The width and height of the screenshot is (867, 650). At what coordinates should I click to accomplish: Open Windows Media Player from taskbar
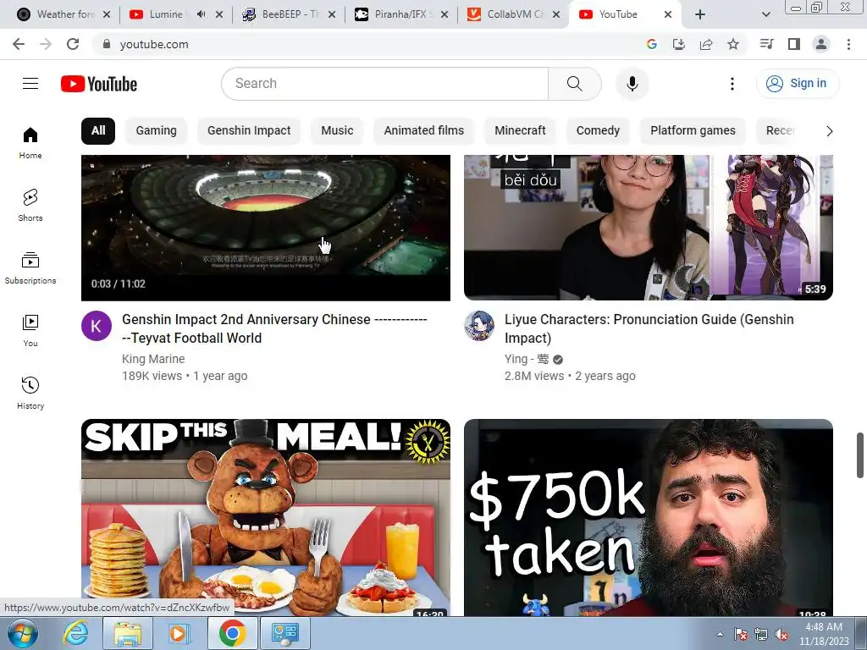pyautogui.click(x=179, y=633)
